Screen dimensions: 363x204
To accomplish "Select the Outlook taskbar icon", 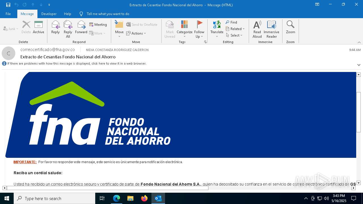I will point(158,198).
